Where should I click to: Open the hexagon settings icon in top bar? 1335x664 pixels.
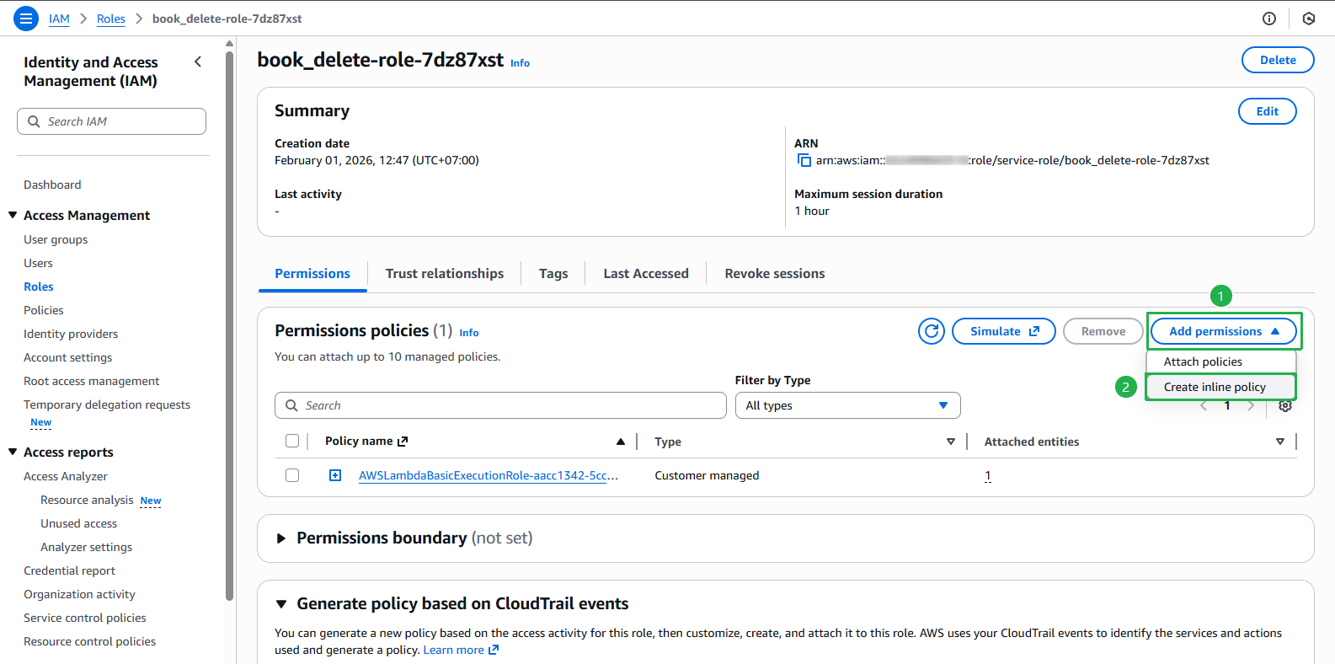(x=1309, y=19)
